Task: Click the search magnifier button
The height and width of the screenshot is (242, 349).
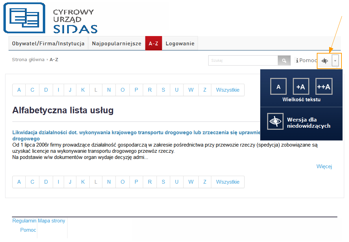Action: coord(284,61)
